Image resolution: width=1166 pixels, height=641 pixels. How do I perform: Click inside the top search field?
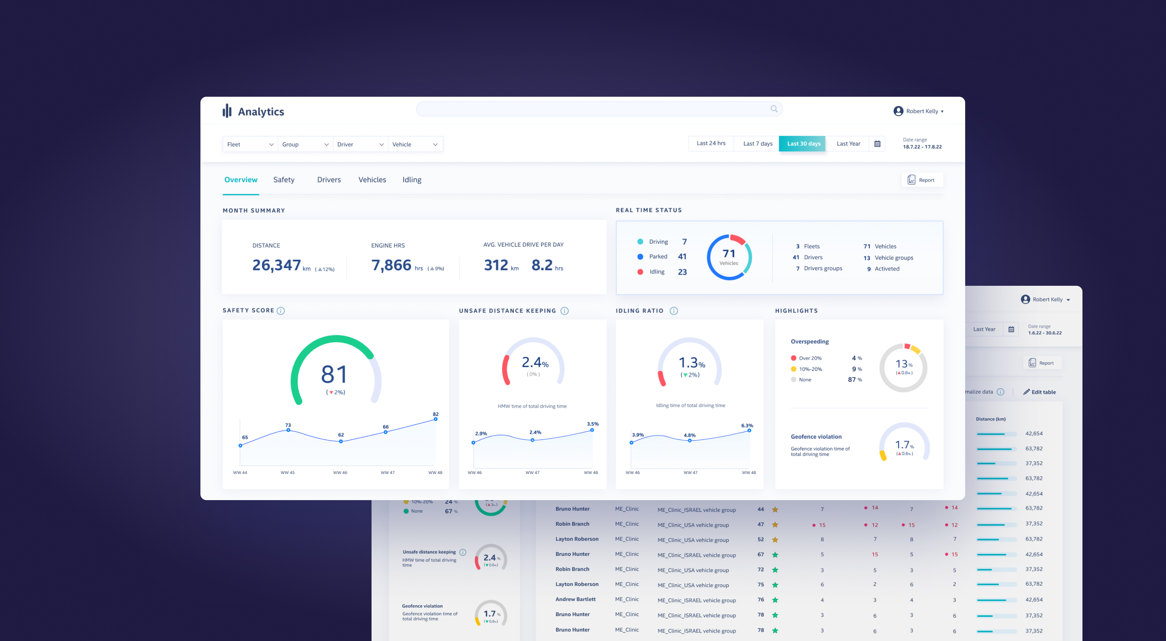point(588,109)
